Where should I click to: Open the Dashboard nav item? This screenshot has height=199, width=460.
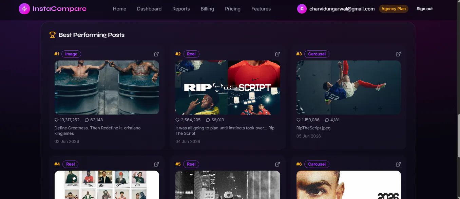pos(149,9)
